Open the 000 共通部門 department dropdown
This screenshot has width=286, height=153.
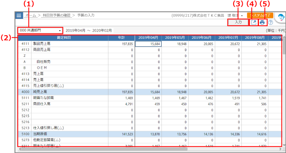coord(40,30)
